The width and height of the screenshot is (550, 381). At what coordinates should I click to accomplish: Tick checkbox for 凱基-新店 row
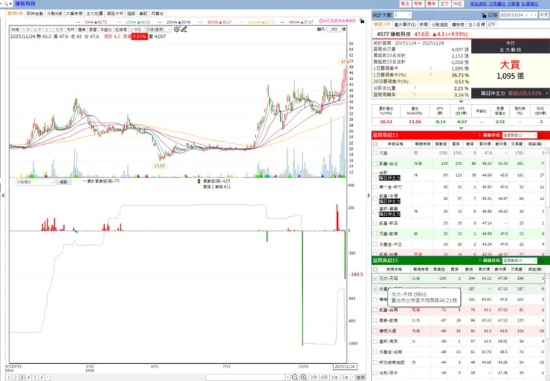(x=375, y=223)
